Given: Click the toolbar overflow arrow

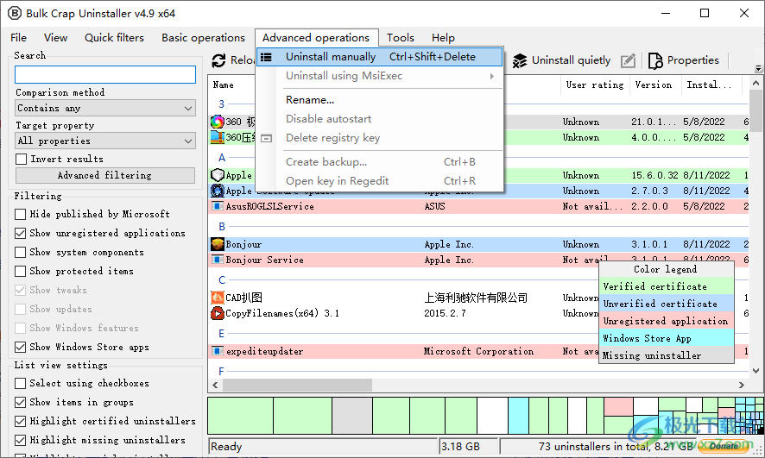Looking at the screenshot, I should 758,69.
